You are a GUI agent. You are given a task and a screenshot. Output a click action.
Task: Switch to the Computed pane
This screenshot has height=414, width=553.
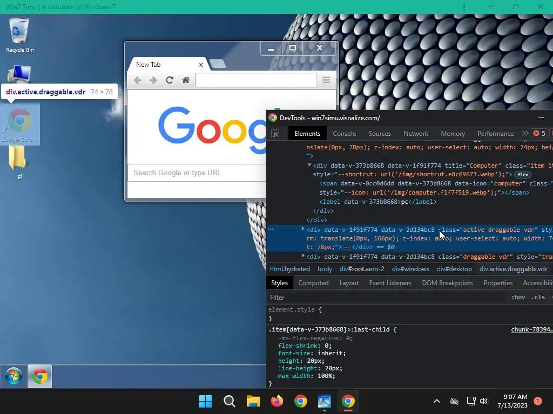coord(313,283)
